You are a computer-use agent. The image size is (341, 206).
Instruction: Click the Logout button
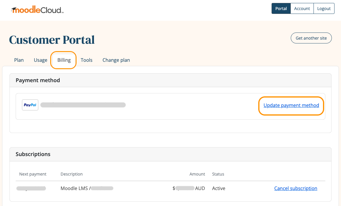[x=324, y=8]
